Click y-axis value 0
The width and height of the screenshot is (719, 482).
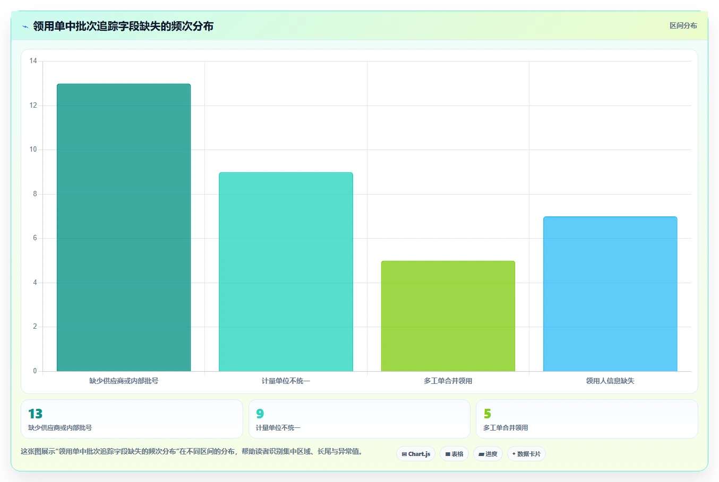(x=35, y=371)
